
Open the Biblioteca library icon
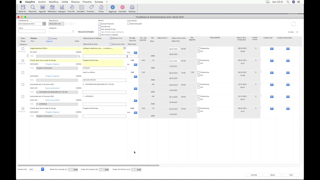point(52,7)
